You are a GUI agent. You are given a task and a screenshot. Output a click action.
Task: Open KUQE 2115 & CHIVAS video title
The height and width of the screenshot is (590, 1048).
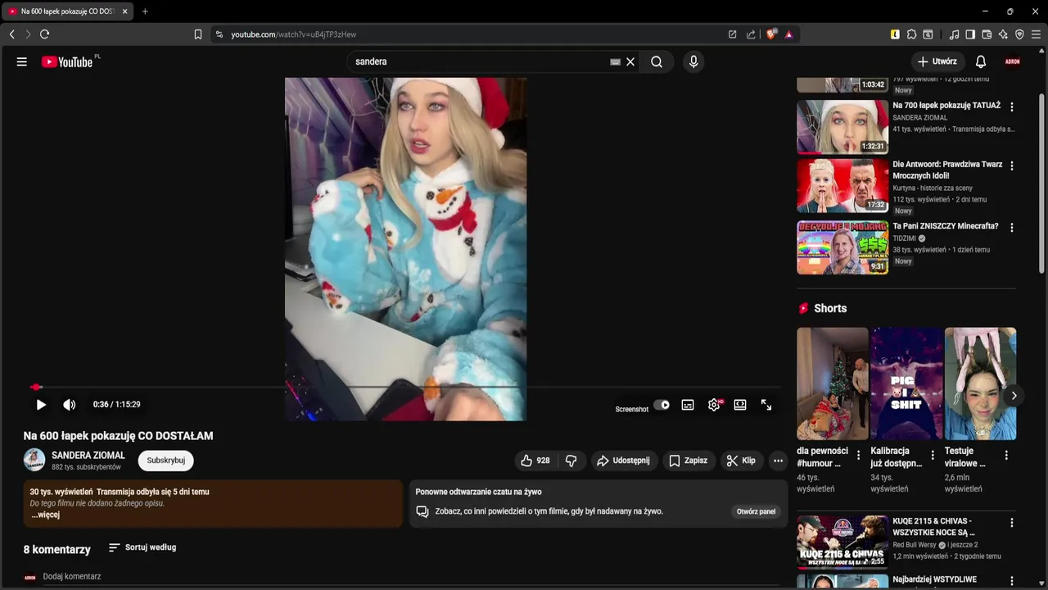934,526
